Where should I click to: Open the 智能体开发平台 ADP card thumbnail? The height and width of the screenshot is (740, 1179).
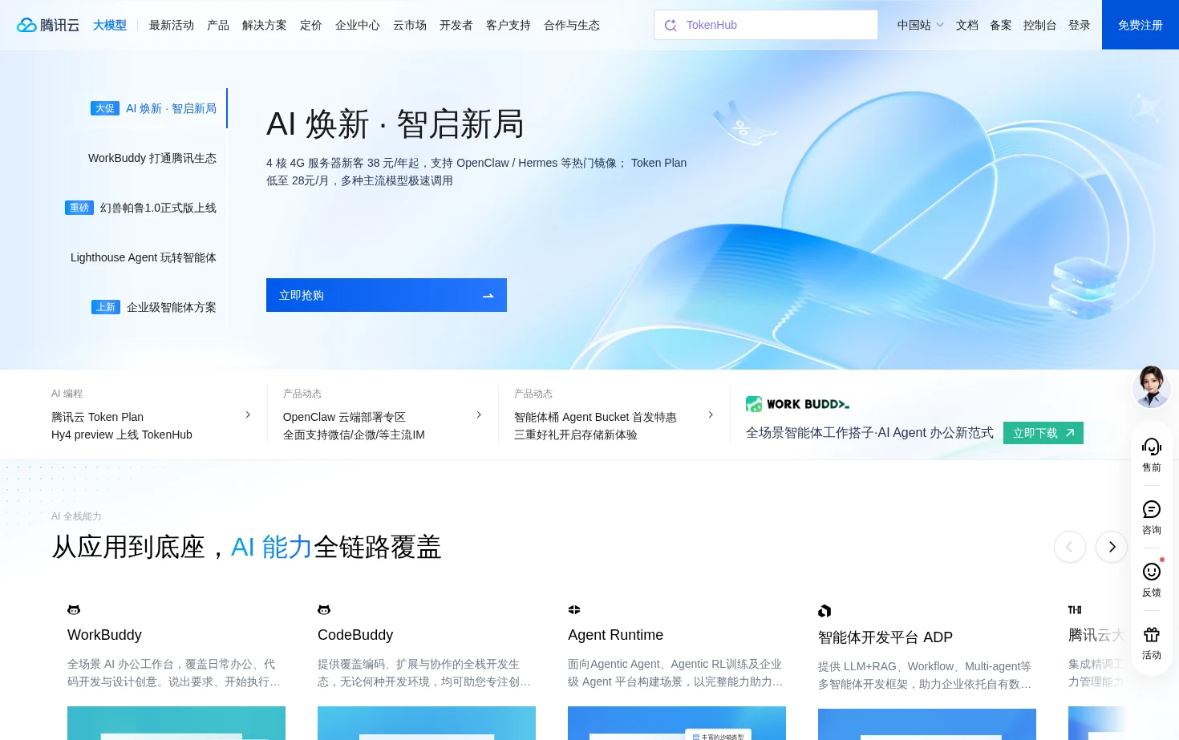click(927, 724)
